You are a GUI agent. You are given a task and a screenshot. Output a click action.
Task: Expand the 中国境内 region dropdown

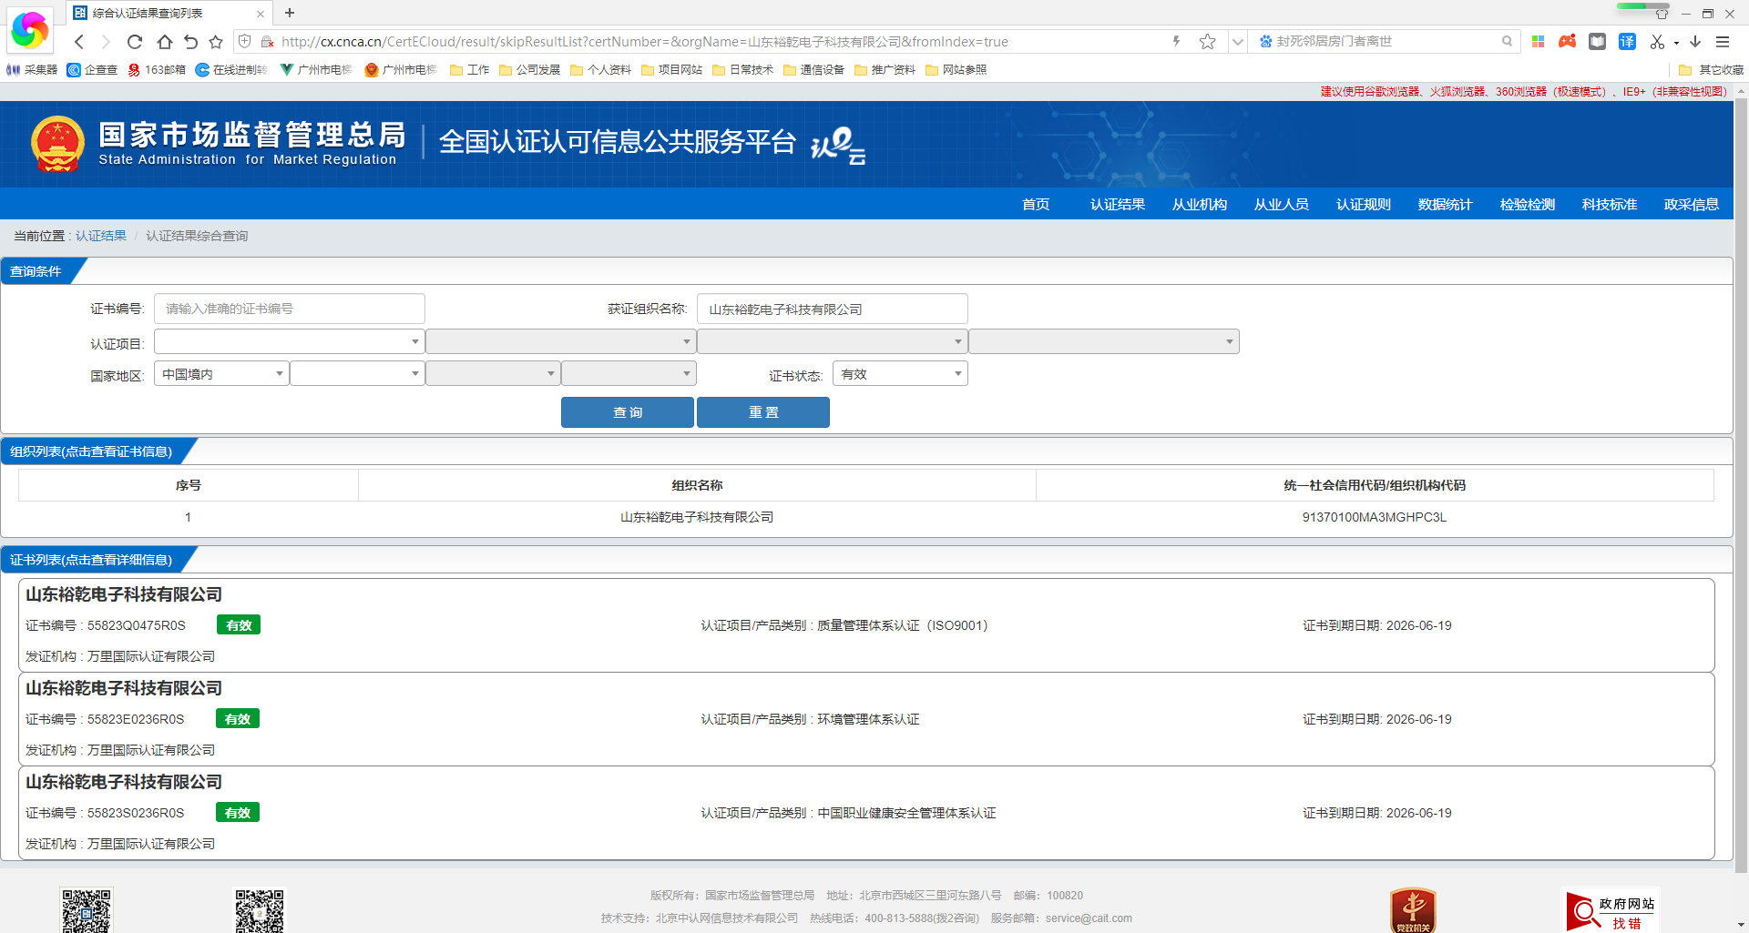(220, 373)
